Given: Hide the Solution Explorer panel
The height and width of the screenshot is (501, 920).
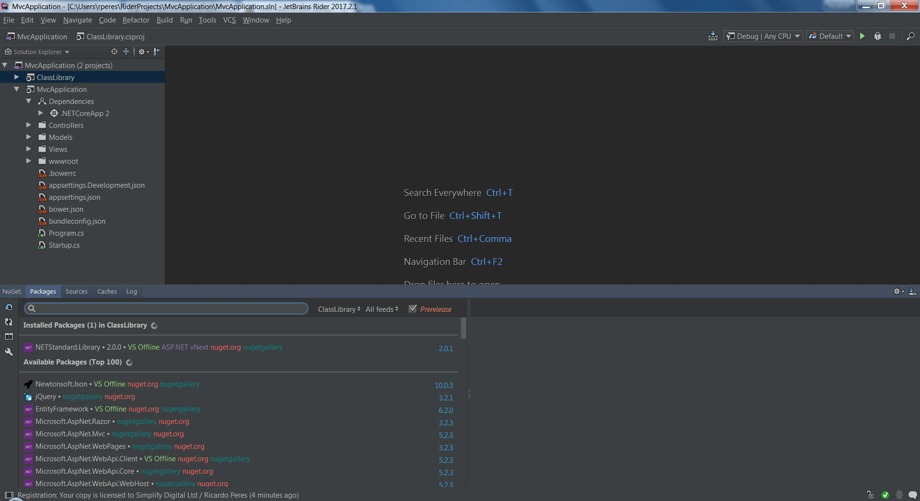Looking at the screenshot, I should (x=157, y=51).
